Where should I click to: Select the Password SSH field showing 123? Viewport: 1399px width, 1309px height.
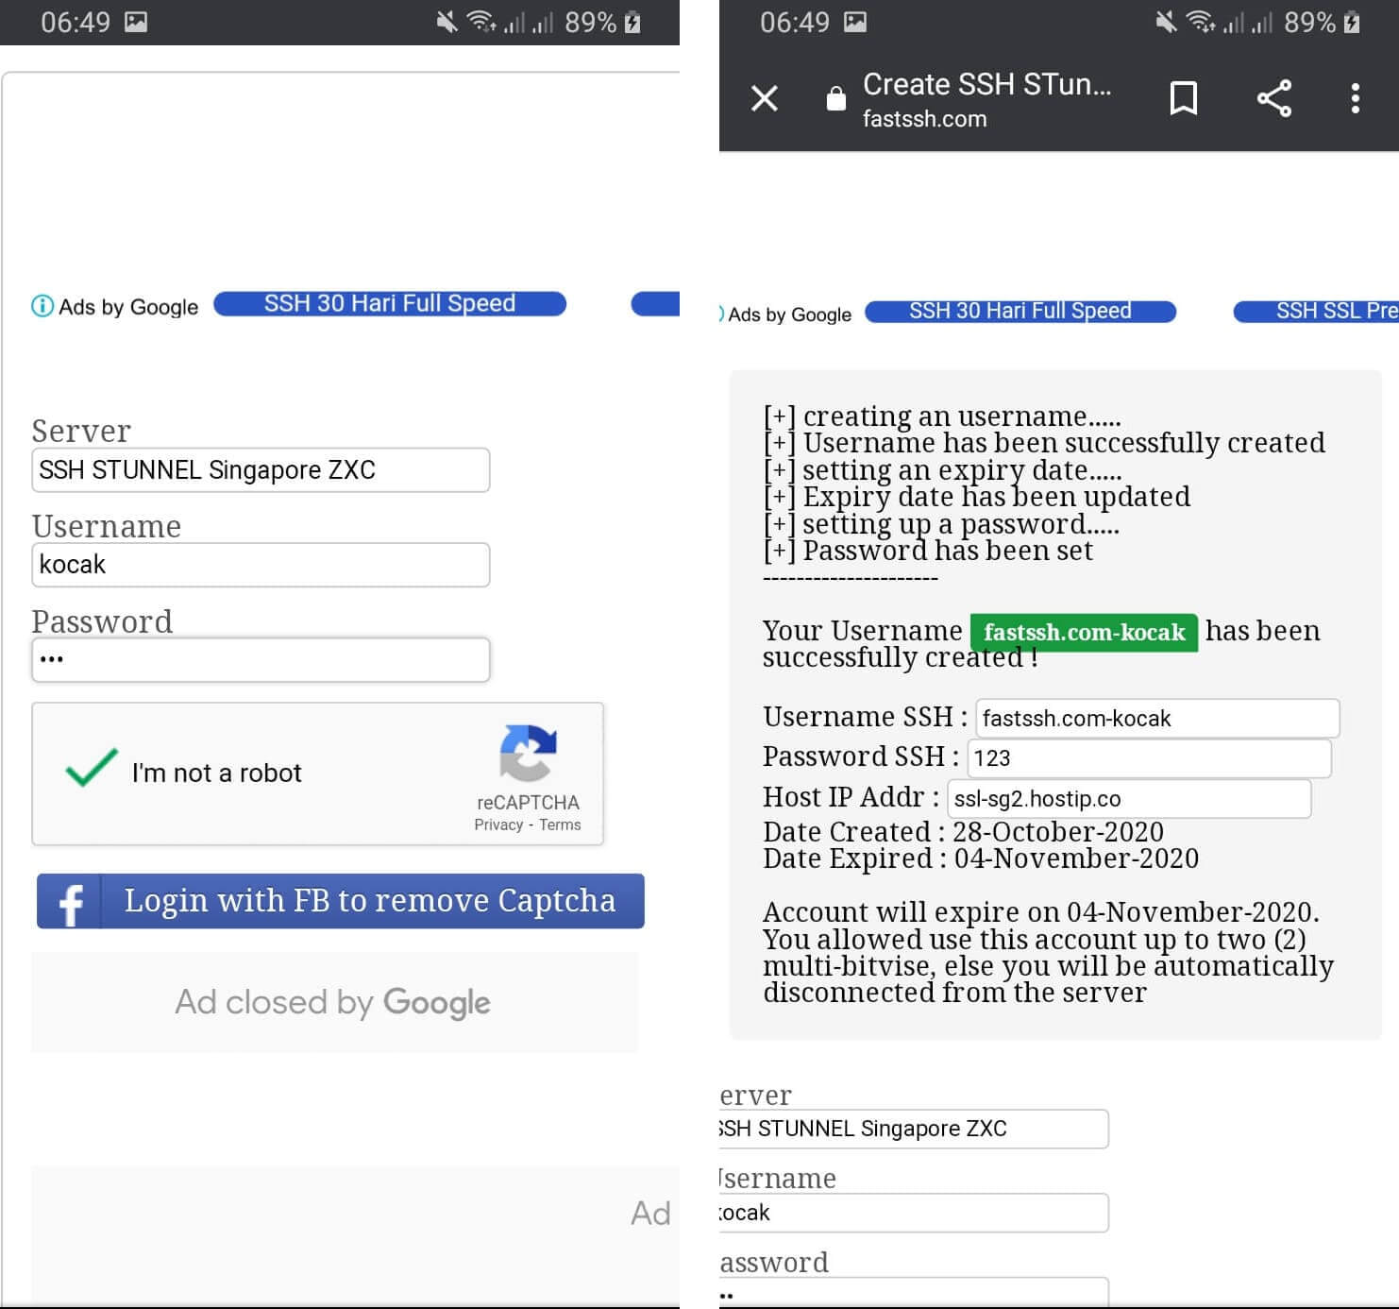pyautogui.click(x=1150, y=758)
